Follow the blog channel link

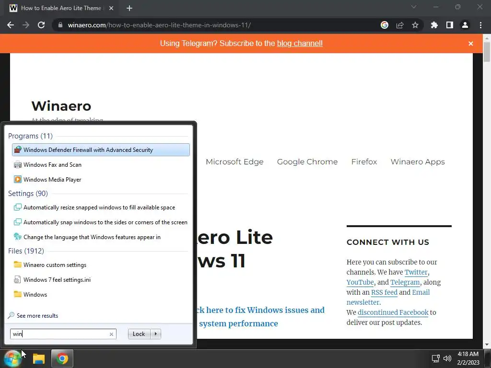pyautogui.click(x=300, y=44)
